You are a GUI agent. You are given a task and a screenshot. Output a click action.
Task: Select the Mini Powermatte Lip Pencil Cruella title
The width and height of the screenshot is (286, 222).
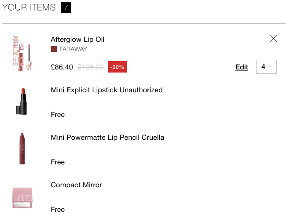click(x=107, y=137)
